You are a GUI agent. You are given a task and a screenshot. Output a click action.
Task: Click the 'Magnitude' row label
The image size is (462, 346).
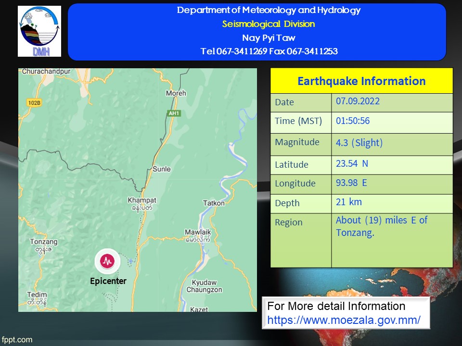(297, 142)
